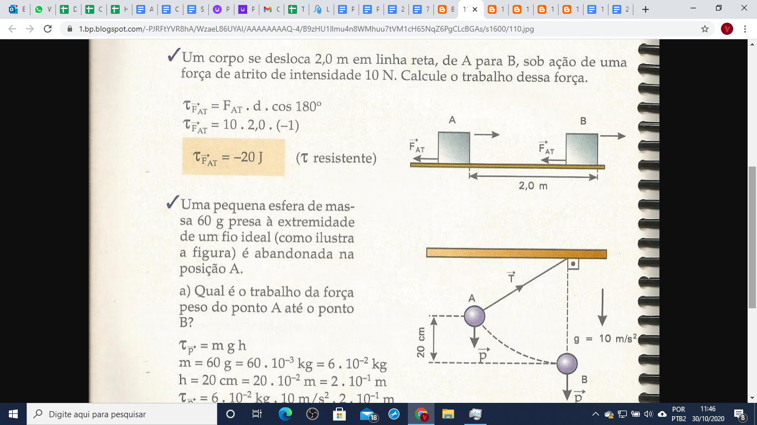Open the Google Docs tab labeled 7
The image size is (757, 425).
click(421, 9)
